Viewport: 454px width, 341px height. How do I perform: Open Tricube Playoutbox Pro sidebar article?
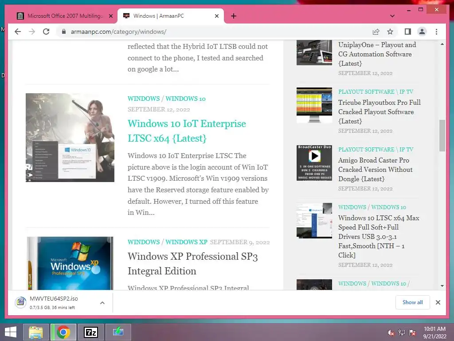click(x=380, y=111)
